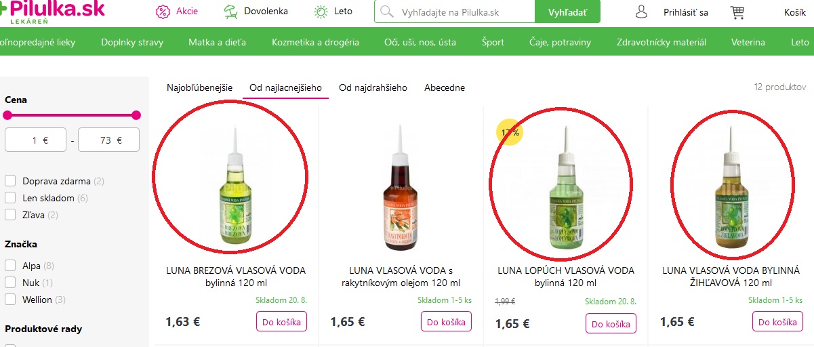Enable the Doprava zdarma checkbox
Screen dimensions: 814x347
pyautogui.click(x=10, y=181)
